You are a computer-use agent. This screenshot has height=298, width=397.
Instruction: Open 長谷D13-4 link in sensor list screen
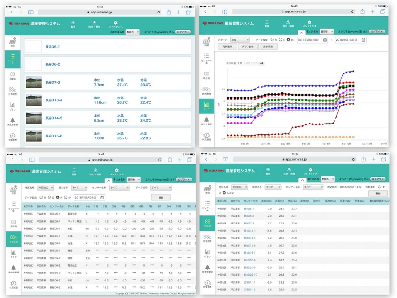click(x=54, y=100)
